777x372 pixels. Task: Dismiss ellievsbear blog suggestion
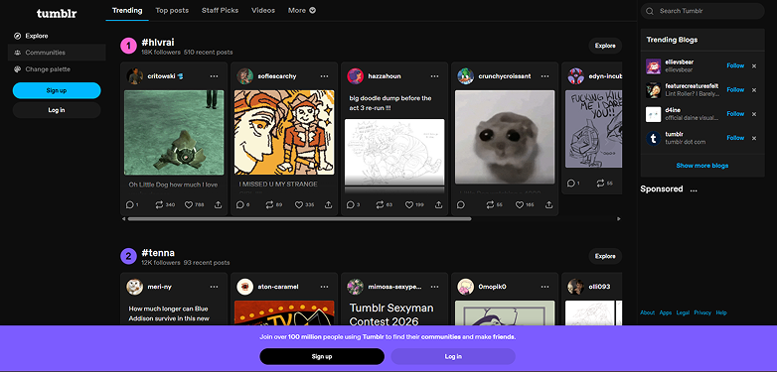[x=754, y=65]
